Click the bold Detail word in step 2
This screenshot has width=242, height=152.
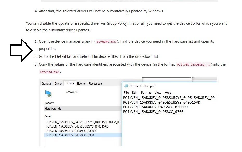pyautogui.click(x=60, y=56)
